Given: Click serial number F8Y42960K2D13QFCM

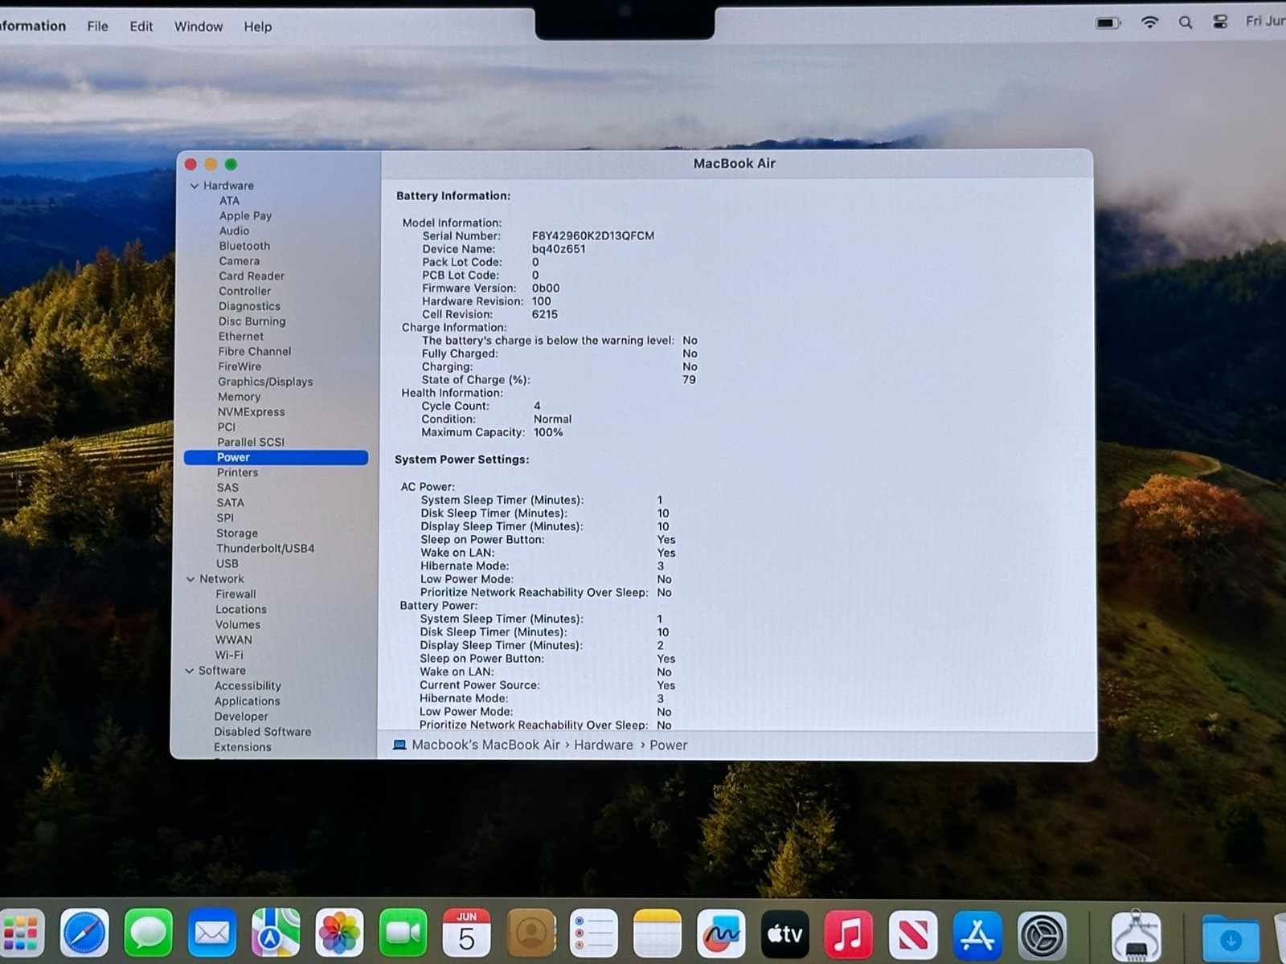Looking at the screenshot, I should (593, 236).
